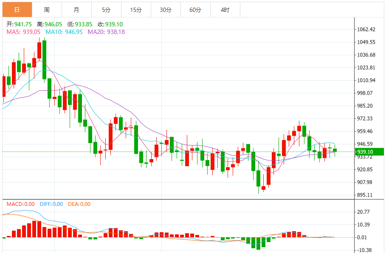The width and height of the screenshot is (386, 253).
Task: Click the 1049.55 price axis label
Action: tap(366, 42)
